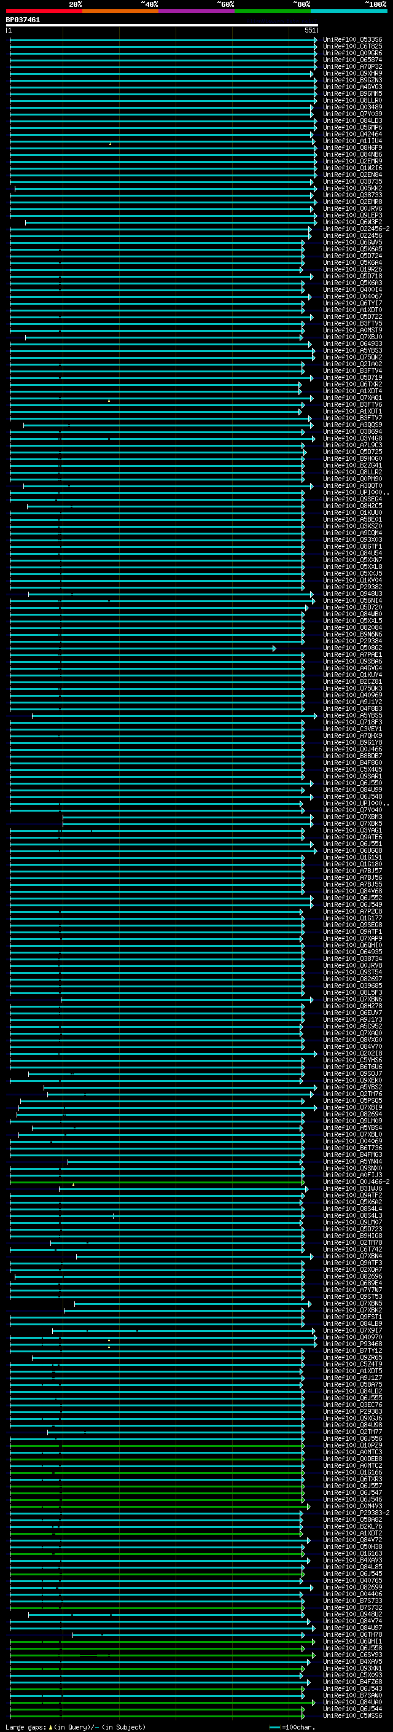Select hit label UniRef100_Q1KUU0
The width and height of the screenshot is (393, 1732).
pyautogui.click(x=352, y=512)
